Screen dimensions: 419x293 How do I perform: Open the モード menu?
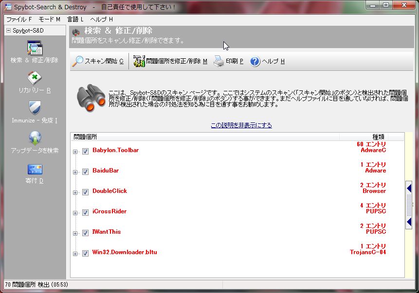click(50, 19)
